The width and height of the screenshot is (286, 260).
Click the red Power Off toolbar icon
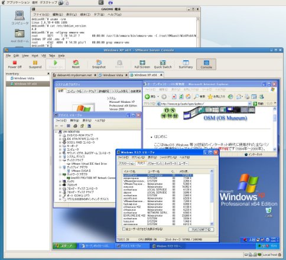point(15,63)
